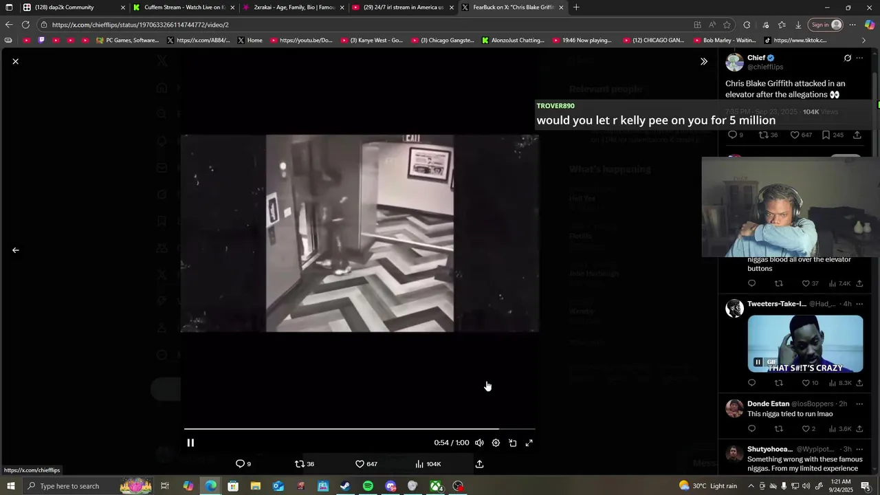Open the Bob Marley bookmark

(x=724, y=41)
